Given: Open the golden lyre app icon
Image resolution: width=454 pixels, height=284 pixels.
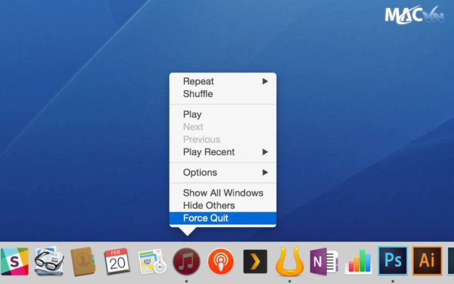Looking at the screenshot, I should [289, 261].
